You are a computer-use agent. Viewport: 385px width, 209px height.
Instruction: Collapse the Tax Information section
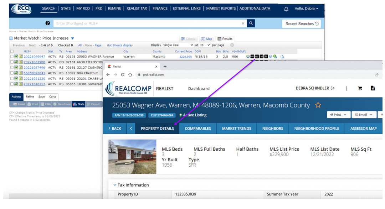(x=115, y=185)
